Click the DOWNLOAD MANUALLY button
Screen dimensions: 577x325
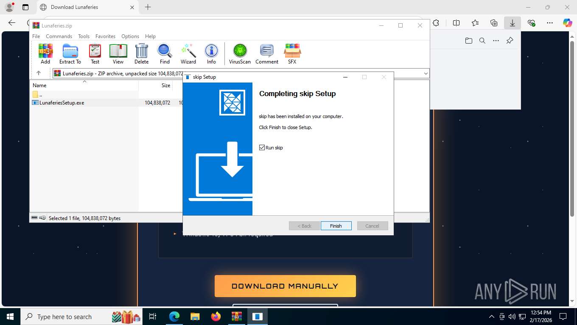click(x=285, y=286)
